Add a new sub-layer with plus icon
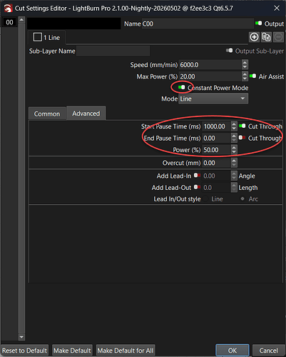Viewport: 286px width, 357px height. pyautogui.click(x=254, y=37)
